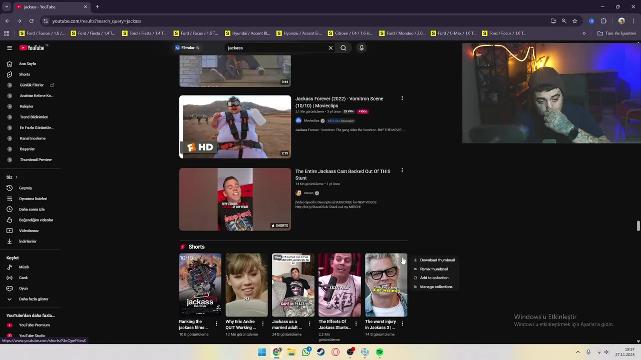Choose Remix thumbnail from context menu

pyautogui.click(x=434, y=269)
